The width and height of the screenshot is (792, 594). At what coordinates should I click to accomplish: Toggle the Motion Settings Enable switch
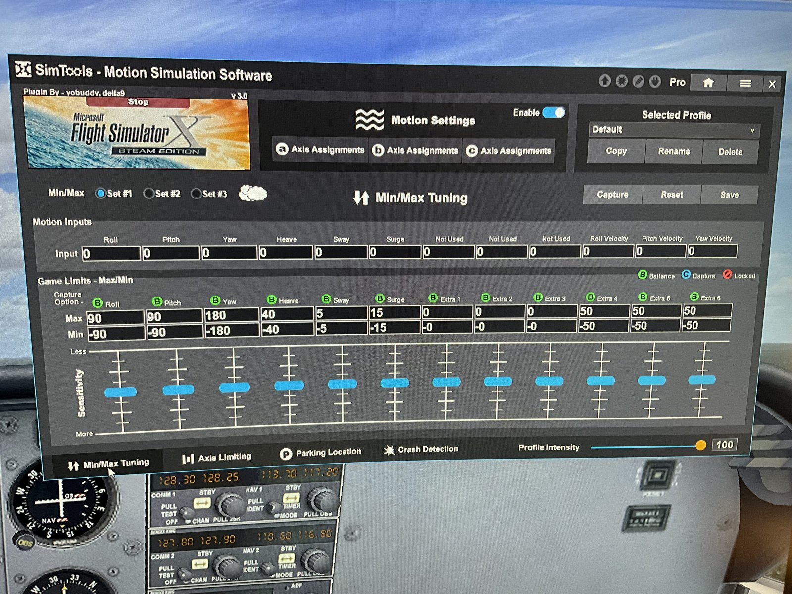[553, 112]
